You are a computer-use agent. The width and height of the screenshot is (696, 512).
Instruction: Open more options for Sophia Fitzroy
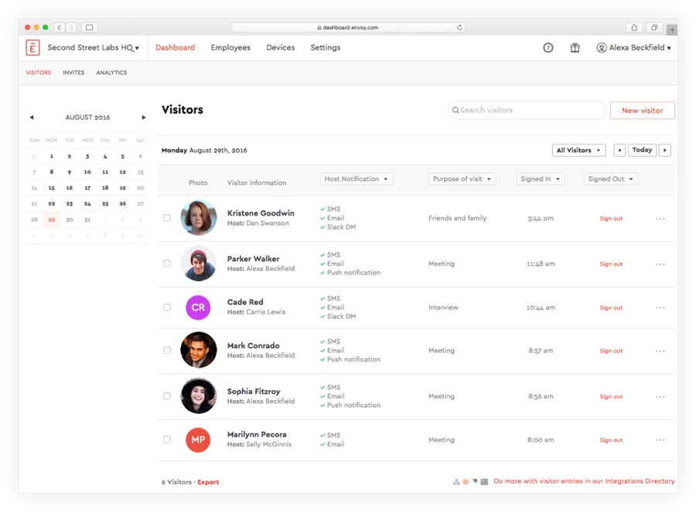(660, 397)
